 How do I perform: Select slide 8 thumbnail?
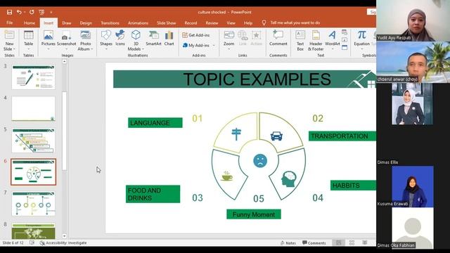pos(33,231)
